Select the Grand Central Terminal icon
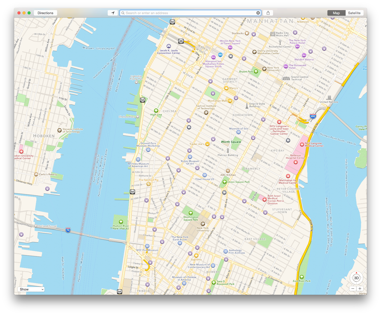 pyautogui.click(x=286, y=78)
